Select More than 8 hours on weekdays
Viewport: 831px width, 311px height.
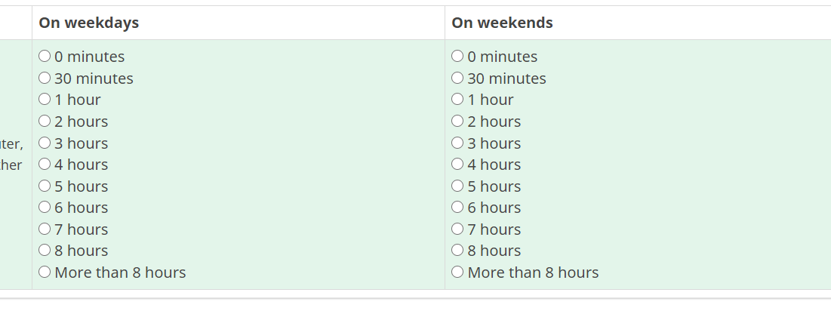(45, 272)
